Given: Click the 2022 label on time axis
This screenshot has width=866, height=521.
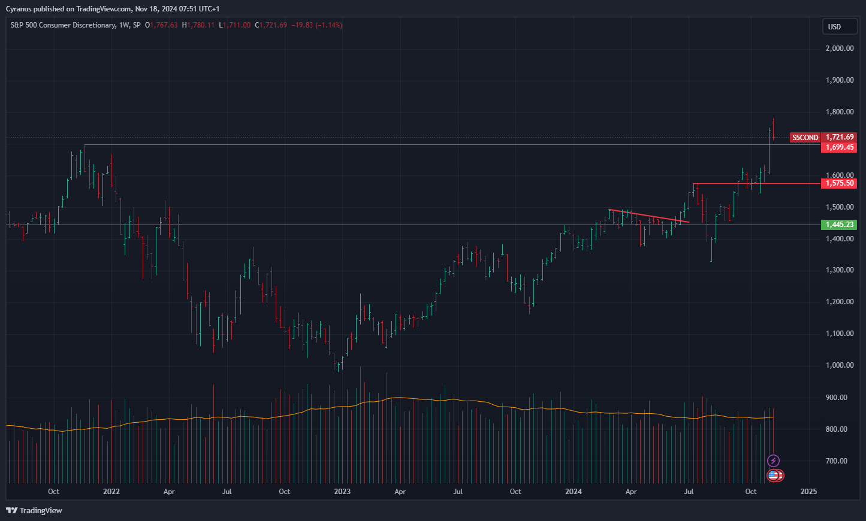Looking at the screenshot, I should click(x=111, y=492).
